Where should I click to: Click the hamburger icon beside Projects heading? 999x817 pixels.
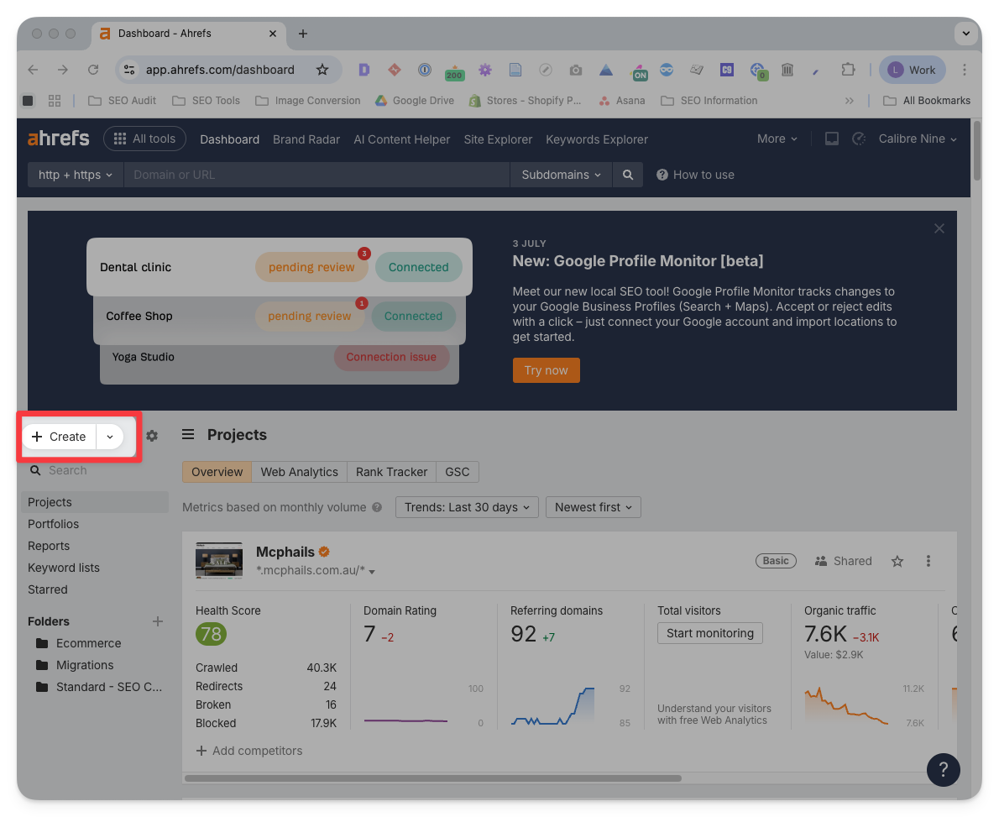188,434
